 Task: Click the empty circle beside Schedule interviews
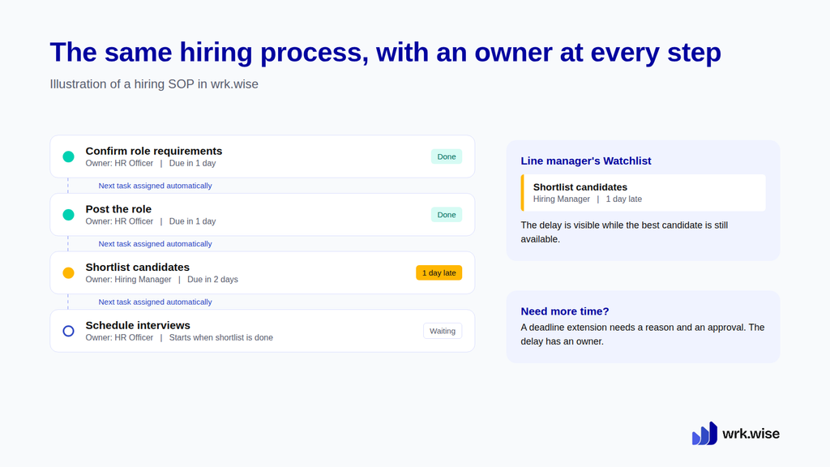(68, 331)
